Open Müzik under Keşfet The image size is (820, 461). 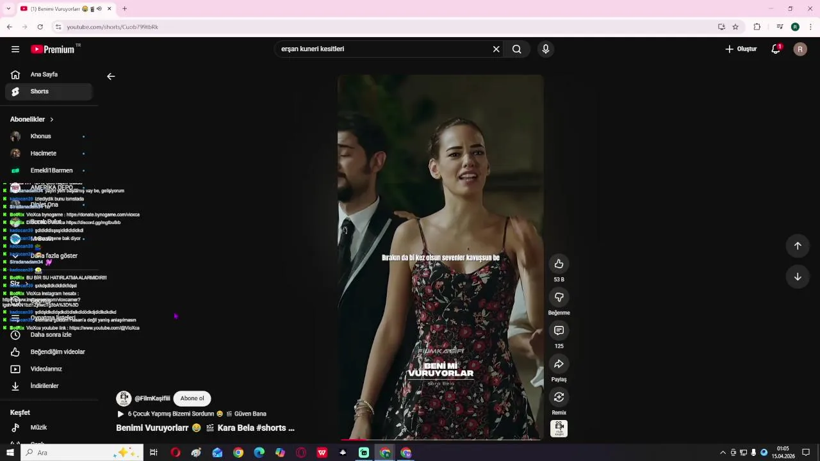[50, 428]
